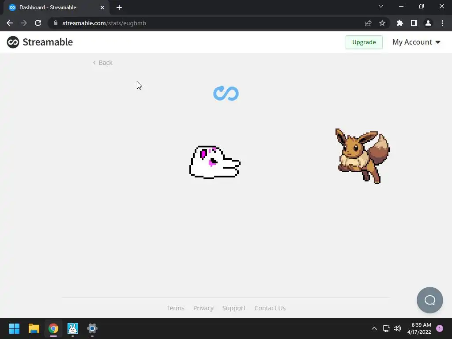
Task: Go back using browser back arrow
Action: click(x=10, y=23)
